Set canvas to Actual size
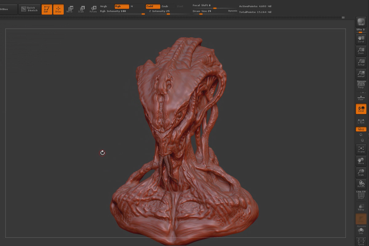369x246 pixels. coord(361,62)
